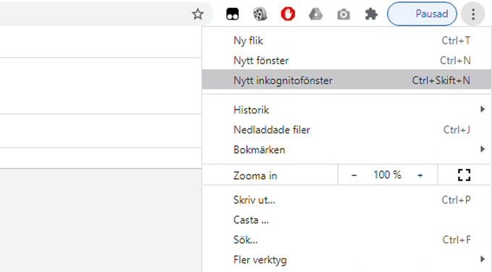The image size is (492, 272).
Task: Choose Casta ... menu entry
Action: [347, 220]
